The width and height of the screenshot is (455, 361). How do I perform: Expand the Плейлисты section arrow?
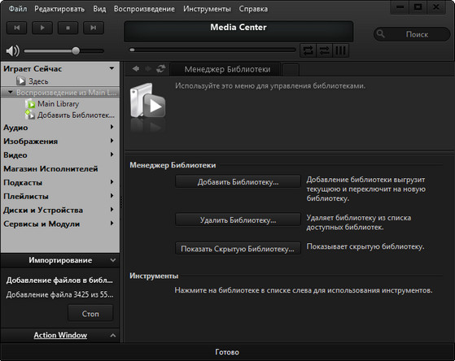click(x=112, y=196)
